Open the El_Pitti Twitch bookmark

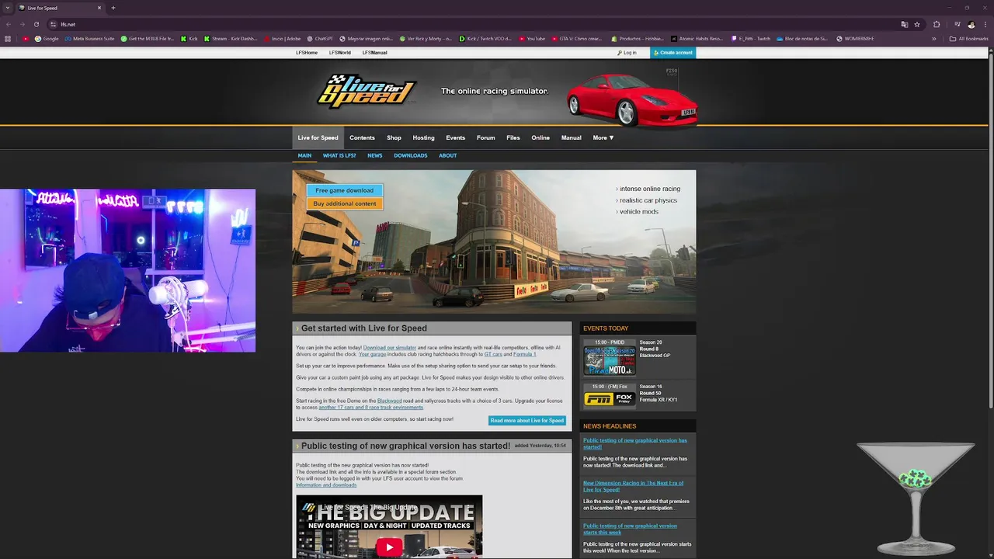[751, 39]
